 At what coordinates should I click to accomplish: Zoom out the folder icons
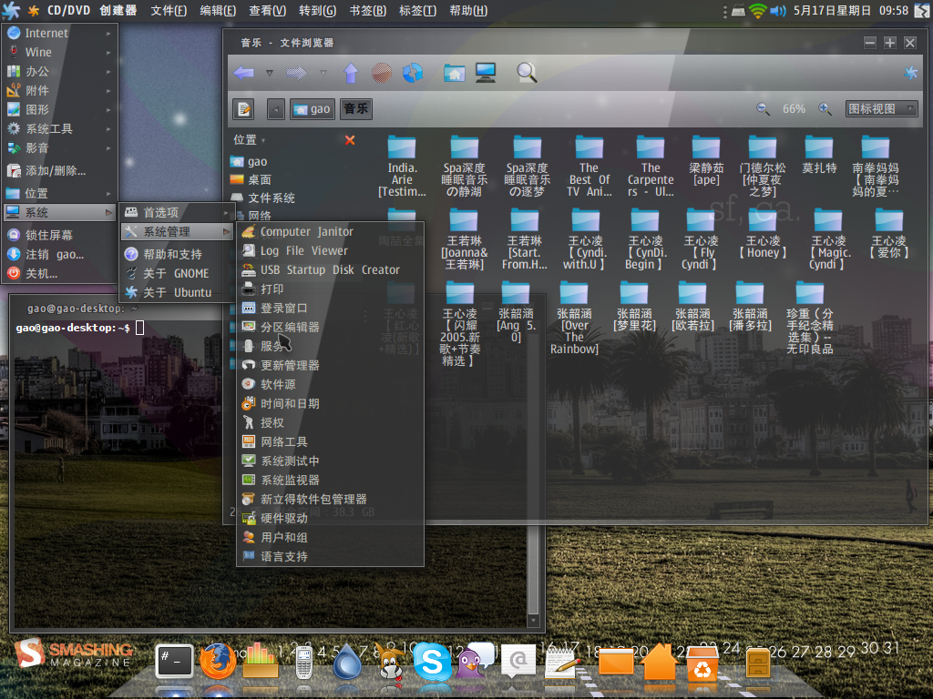(763, 109)
